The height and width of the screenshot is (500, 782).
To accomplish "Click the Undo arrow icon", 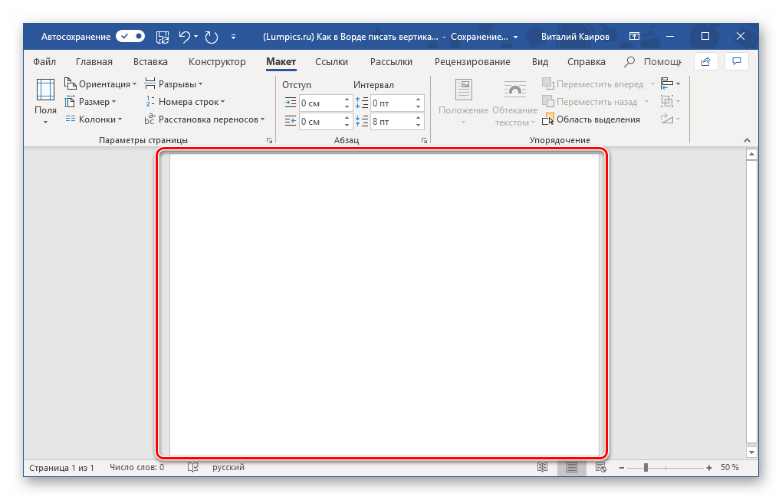I will click(x=185, y=36).
